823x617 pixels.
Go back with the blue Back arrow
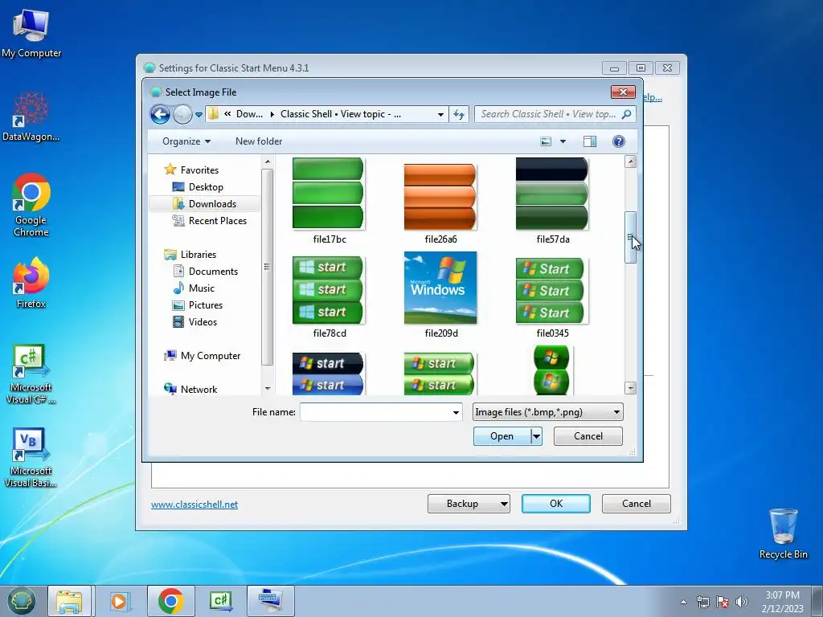(160, 114)
